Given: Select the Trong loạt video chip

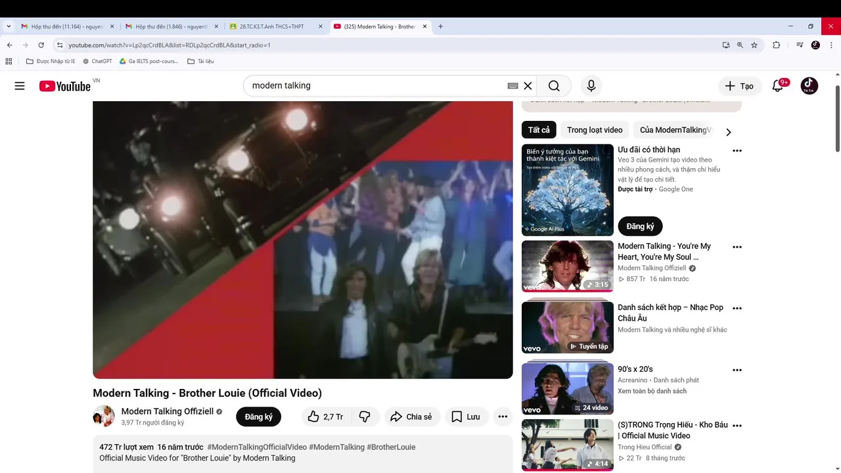Looking at the screenshot, I should 595,130.
